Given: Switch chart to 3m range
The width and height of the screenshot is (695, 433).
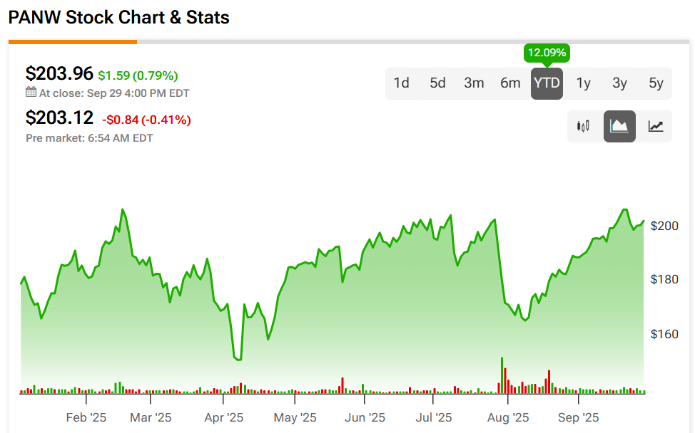Looking at the screenshot, I should (x=474, y=83).
